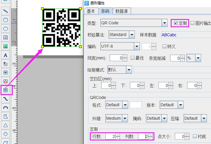Increase the 空白区 右 spinner
This screenshot has width=211, height=144.
point(199,84)
